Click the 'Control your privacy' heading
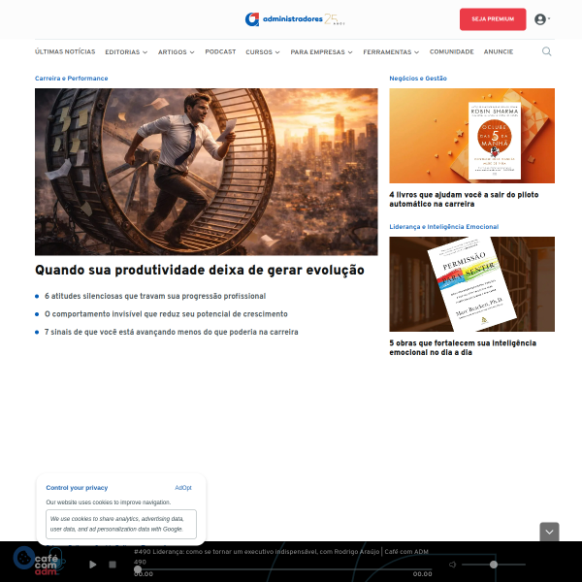The width and height of the screenshot is (582, 582). pyautogui.click(x=77, y=488)
